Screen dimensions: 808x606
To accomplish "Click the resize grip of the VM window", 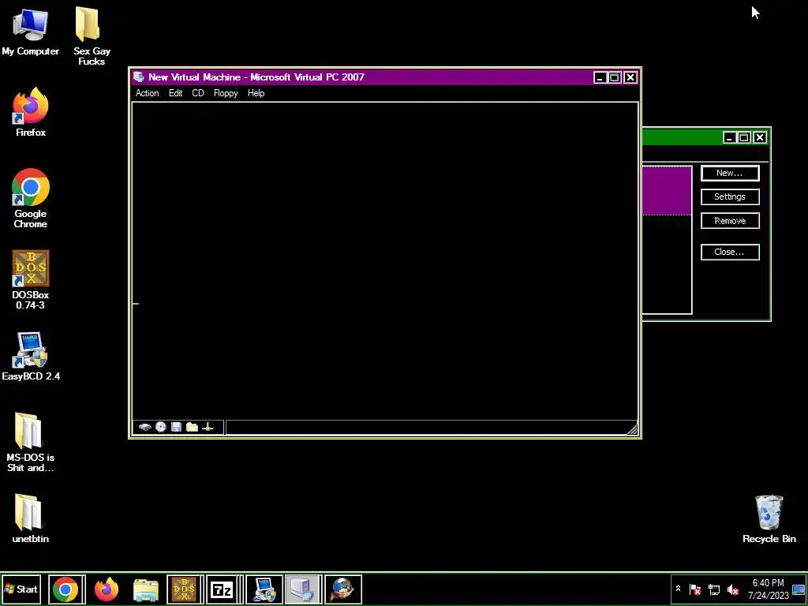I will (x=632, y=428).
